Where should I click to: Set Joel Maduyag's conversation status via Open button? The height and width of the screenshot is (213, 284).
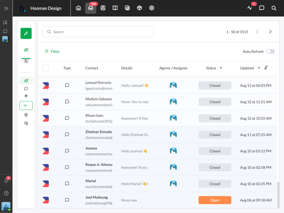tap(215, 200)
